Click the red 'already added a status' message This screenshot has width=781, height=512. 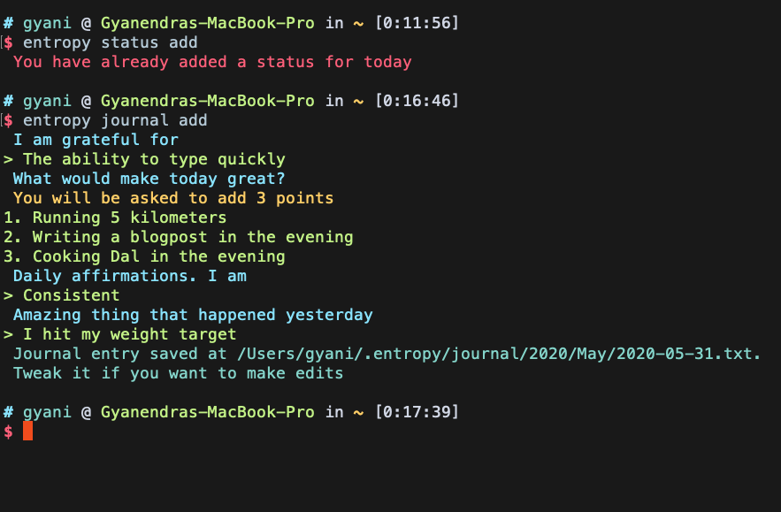pos(212,62)
